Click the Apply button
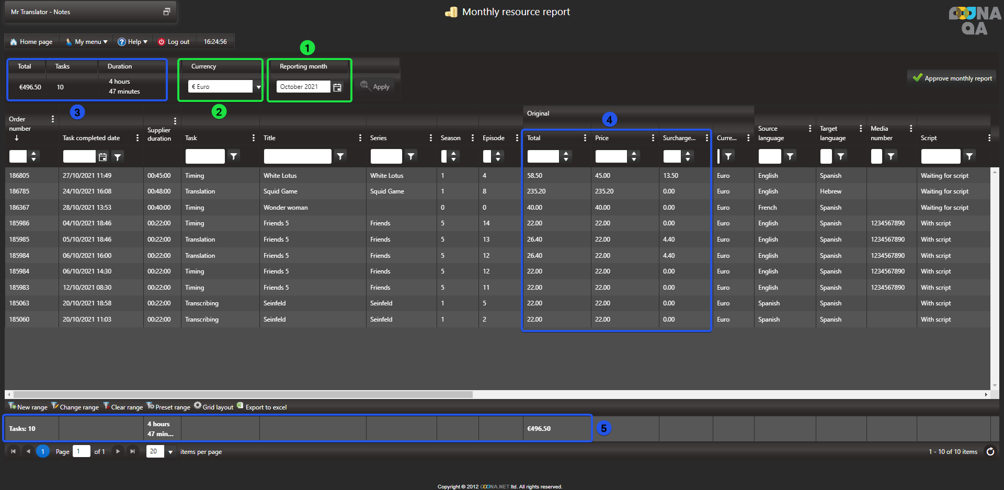Image resolution: width=1004 pixels, height=490 pixels. 375,87
